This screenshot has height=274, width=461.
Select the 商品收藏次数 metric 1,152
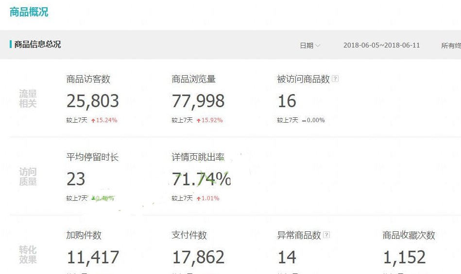(x=404, y=257)
